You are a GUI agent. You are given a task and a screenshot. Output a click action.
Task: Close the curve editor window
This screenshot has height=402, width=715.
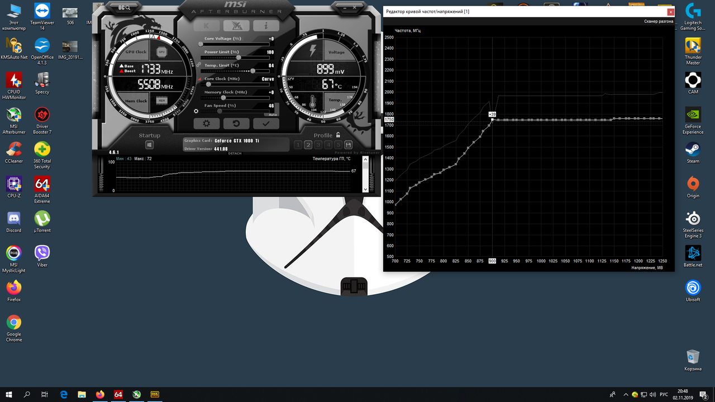[670, 11]
